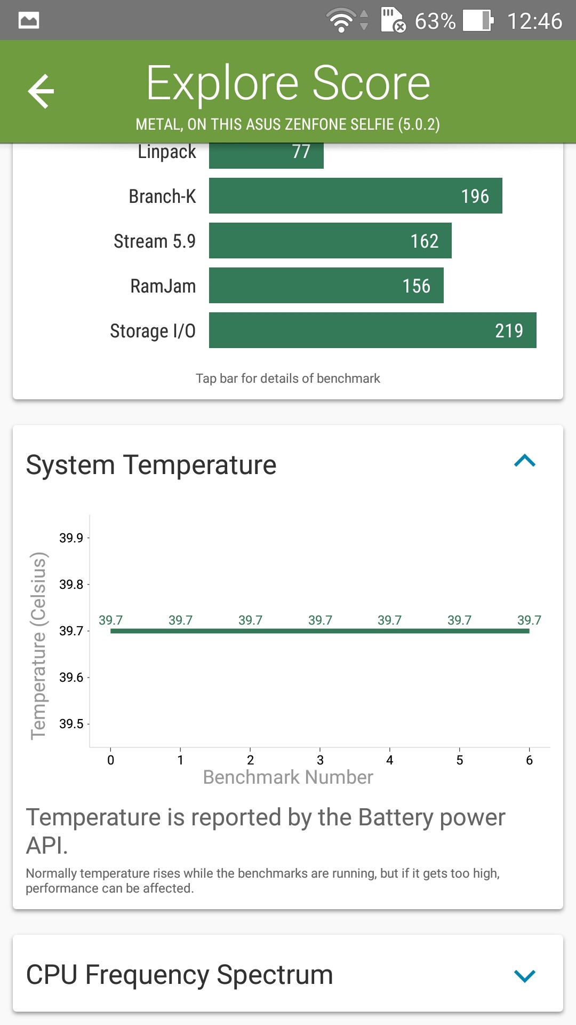Tap the clock showing 12:46

(x=534, y=21)
